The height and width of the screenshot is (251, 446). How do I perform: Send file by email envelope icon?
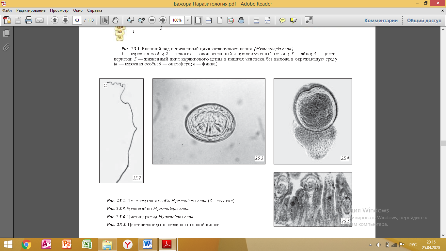click(x=40, y=20)
